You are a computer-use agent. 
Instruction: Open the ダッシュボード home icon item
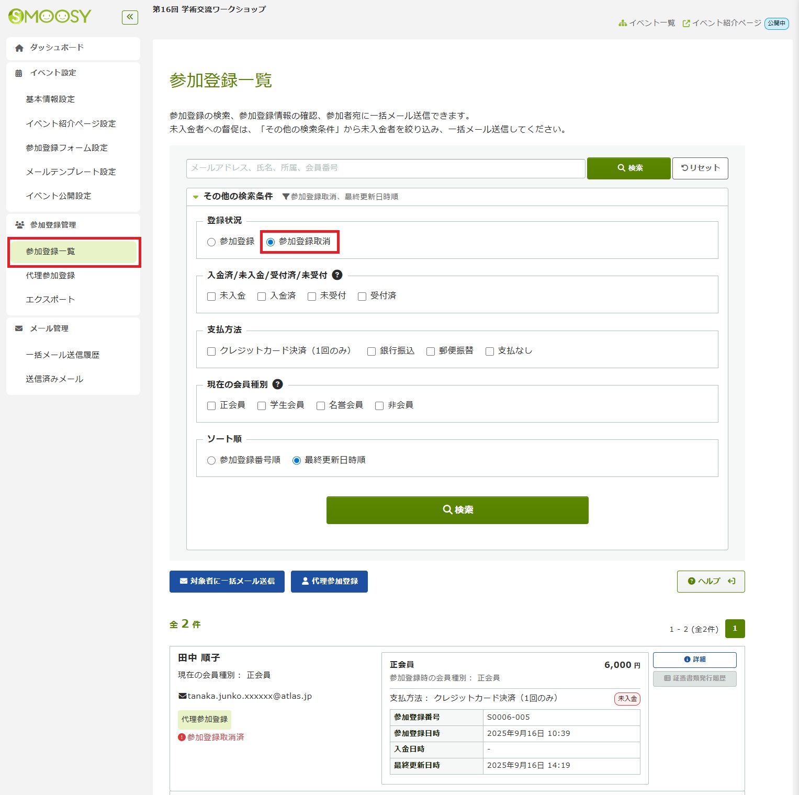(73, 48)
